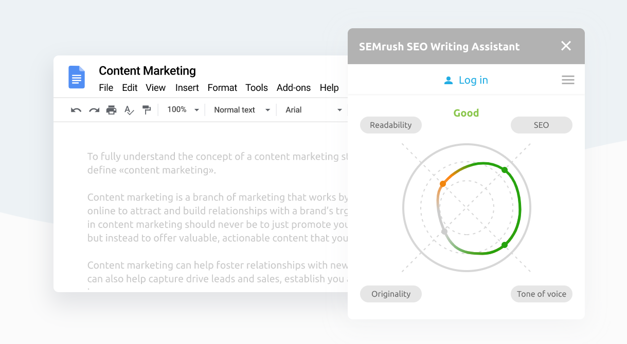This screenshot has height=344, width=627.
Task: Click the print icon
Action: click(112, 110)
